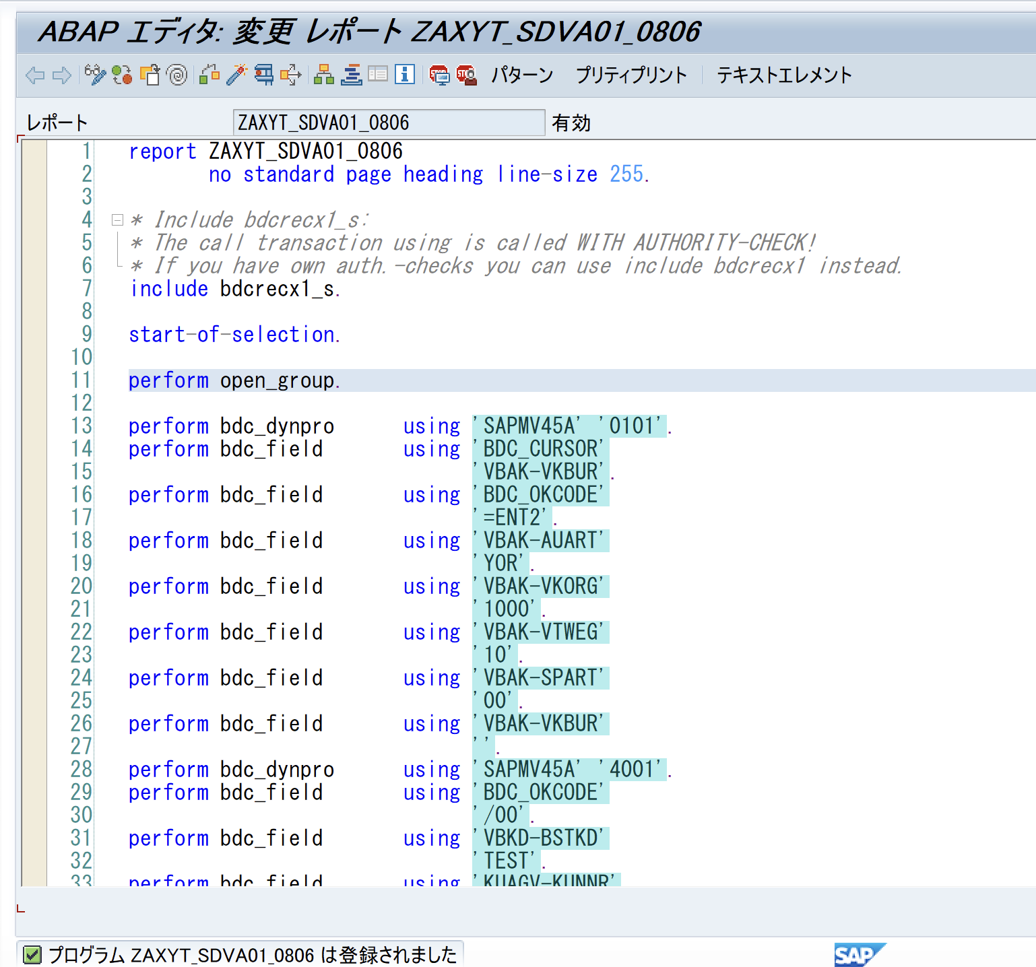Set breakpoint with the stop-monitor icon
The image size is (1036, 967).
[x=439, y=75]
